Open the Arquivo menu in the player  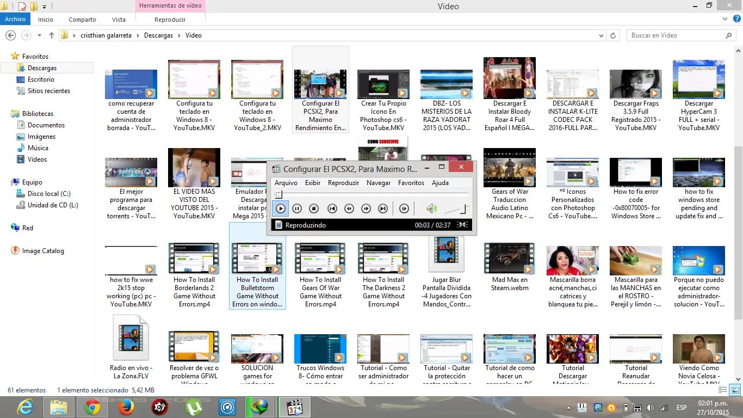(286, 183)
